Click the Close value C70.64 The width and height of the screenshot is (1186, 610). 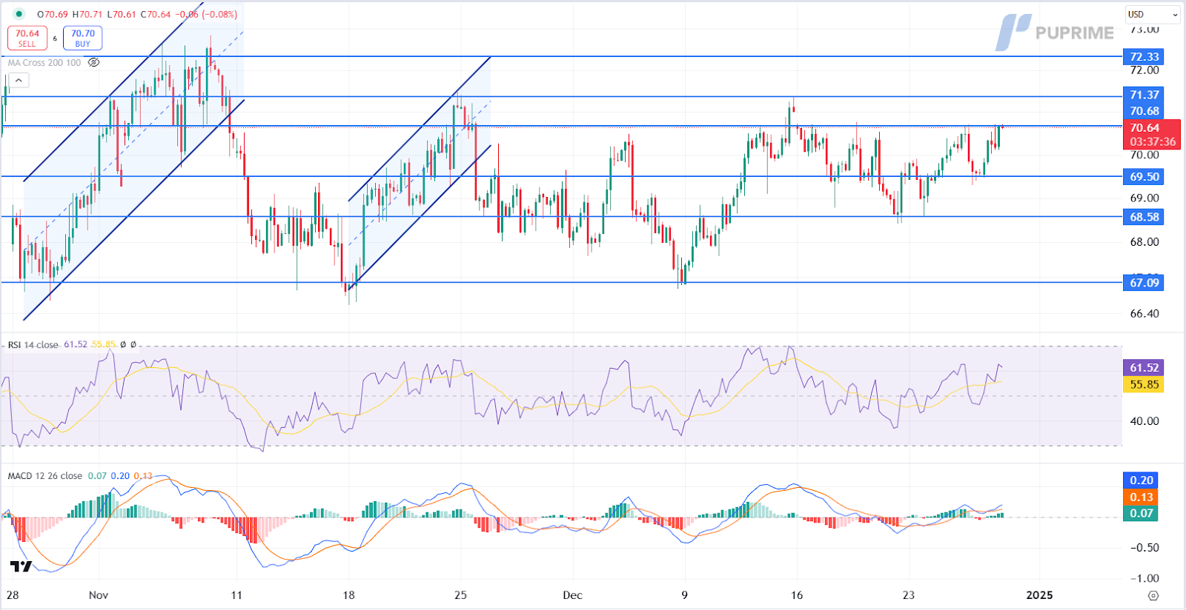click(x=156, y=14)
